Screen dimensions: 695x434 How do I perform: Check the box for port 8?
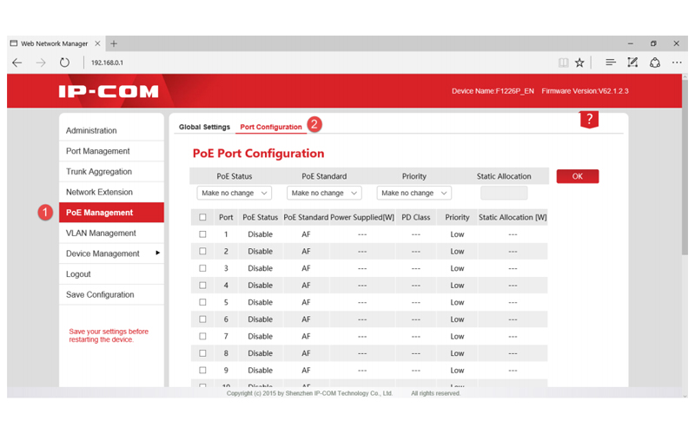pyautogui.click(x=202, y=353)
